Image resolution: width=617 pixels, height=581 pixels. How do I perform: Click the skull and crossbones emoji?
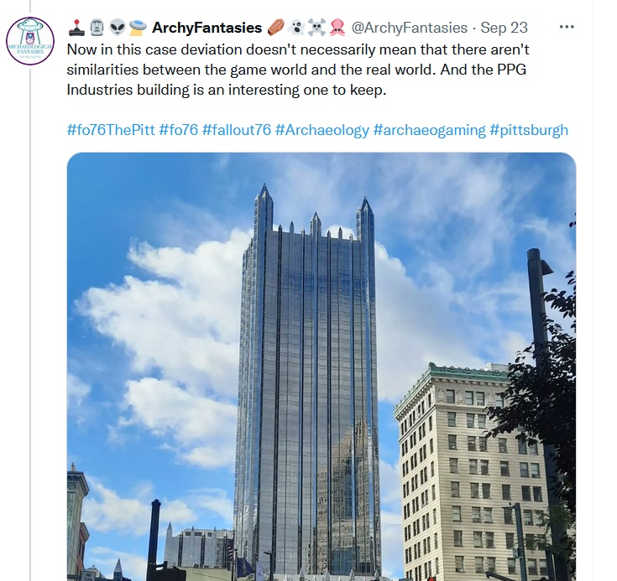pos(316,27)
